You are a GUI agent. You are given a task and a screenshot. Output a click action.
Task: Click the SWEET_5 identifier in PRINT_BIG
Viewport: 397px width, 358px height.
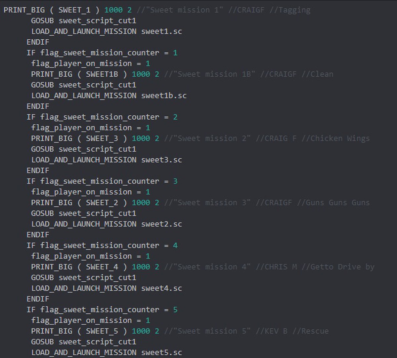tap(102, 331)
